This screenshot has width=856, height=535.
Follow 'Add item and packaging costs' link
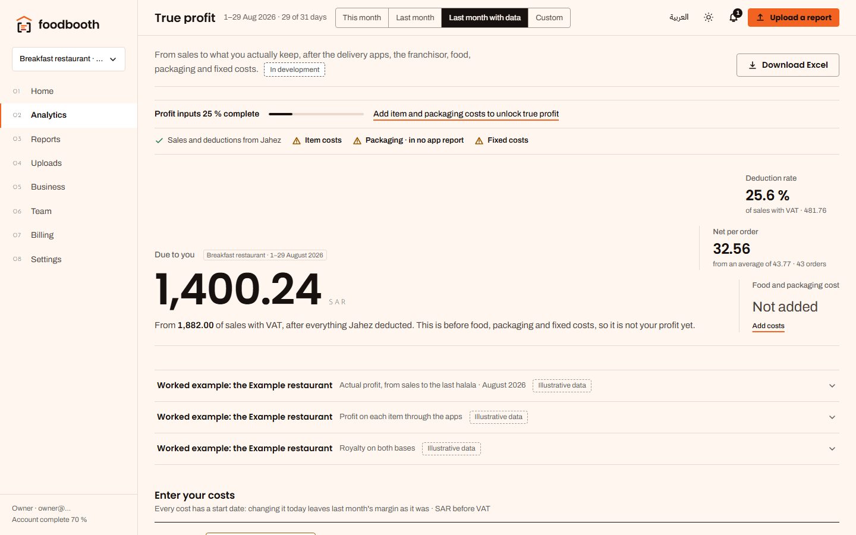pos(466,114)
